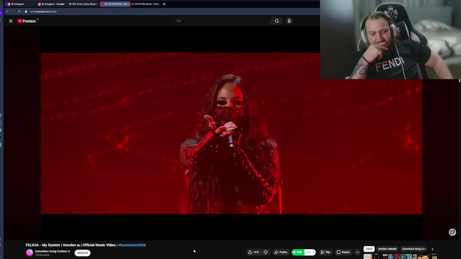Viewport: 461px width, 259px height.
Task: Select the 'Tümü' filter chip
Action: (369, 249)
